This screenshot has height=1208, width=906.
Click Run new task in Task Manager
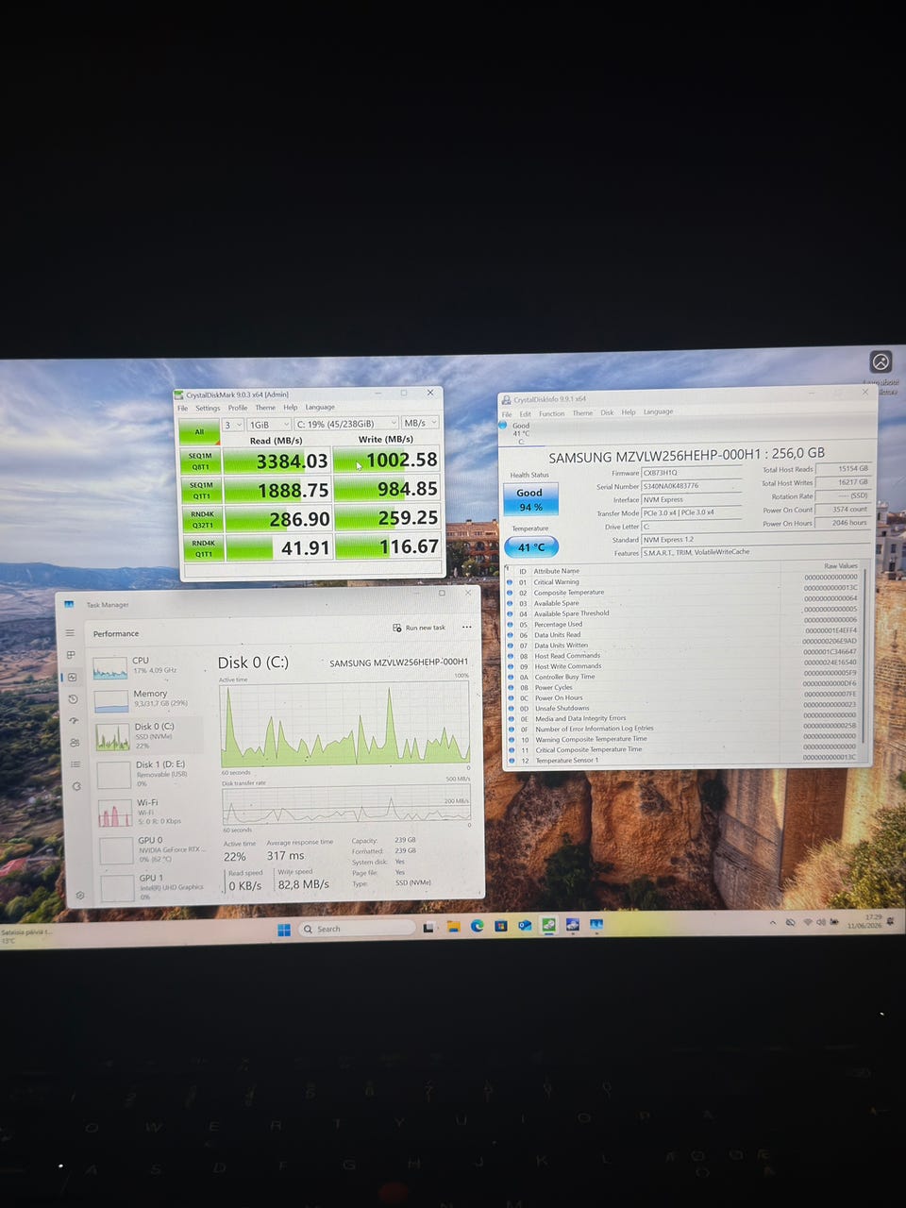pyautogui.click(x=419, y=628)
